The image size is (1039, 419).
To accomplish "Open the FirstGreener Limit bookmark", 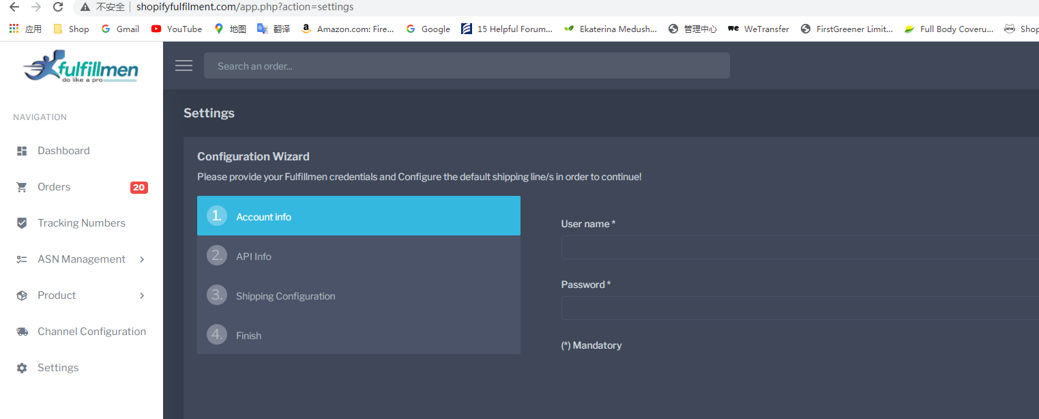I will (847, 29).
